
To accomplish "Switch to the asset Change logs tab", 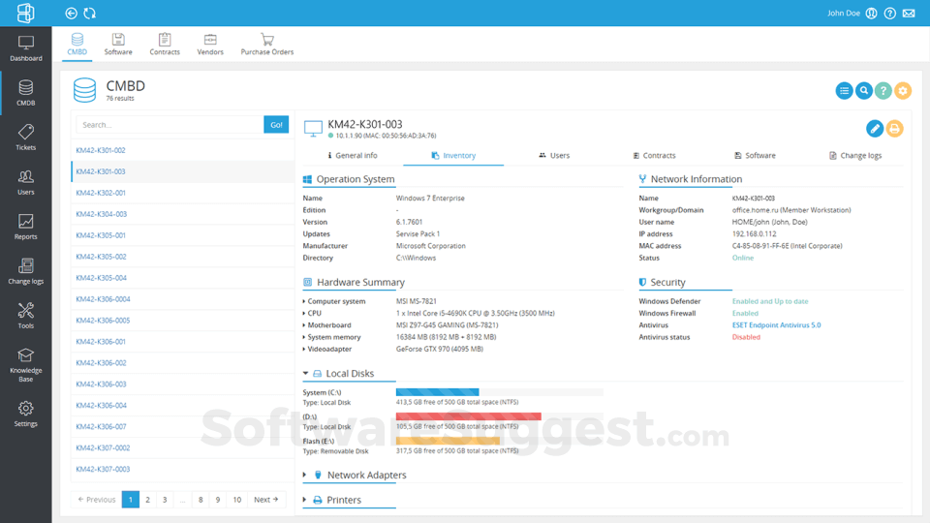I will pyautogui.click(x=855, y=155).
